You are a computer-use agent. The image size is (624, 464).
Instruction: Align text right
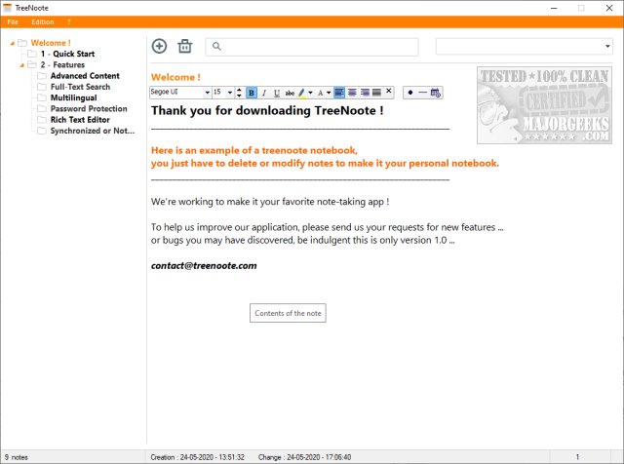(x=365, y=93)
